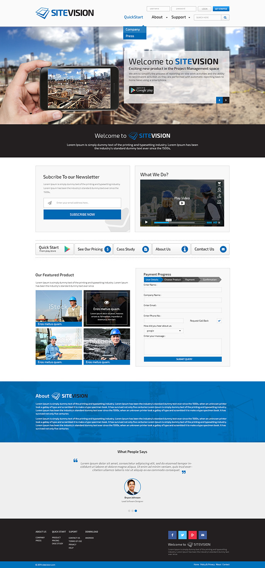The image size is (265, 568).
Task: Click the Like heart icon on video
Action: coord(219,184)
